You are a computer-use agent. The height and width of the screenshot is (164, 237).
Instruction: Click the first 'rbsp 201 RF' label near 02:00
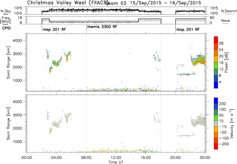click(x=55, y=29)
